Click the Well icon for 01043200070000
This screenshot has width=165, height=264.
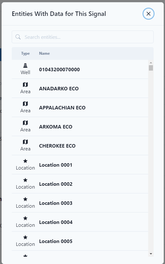click(25, 66)
